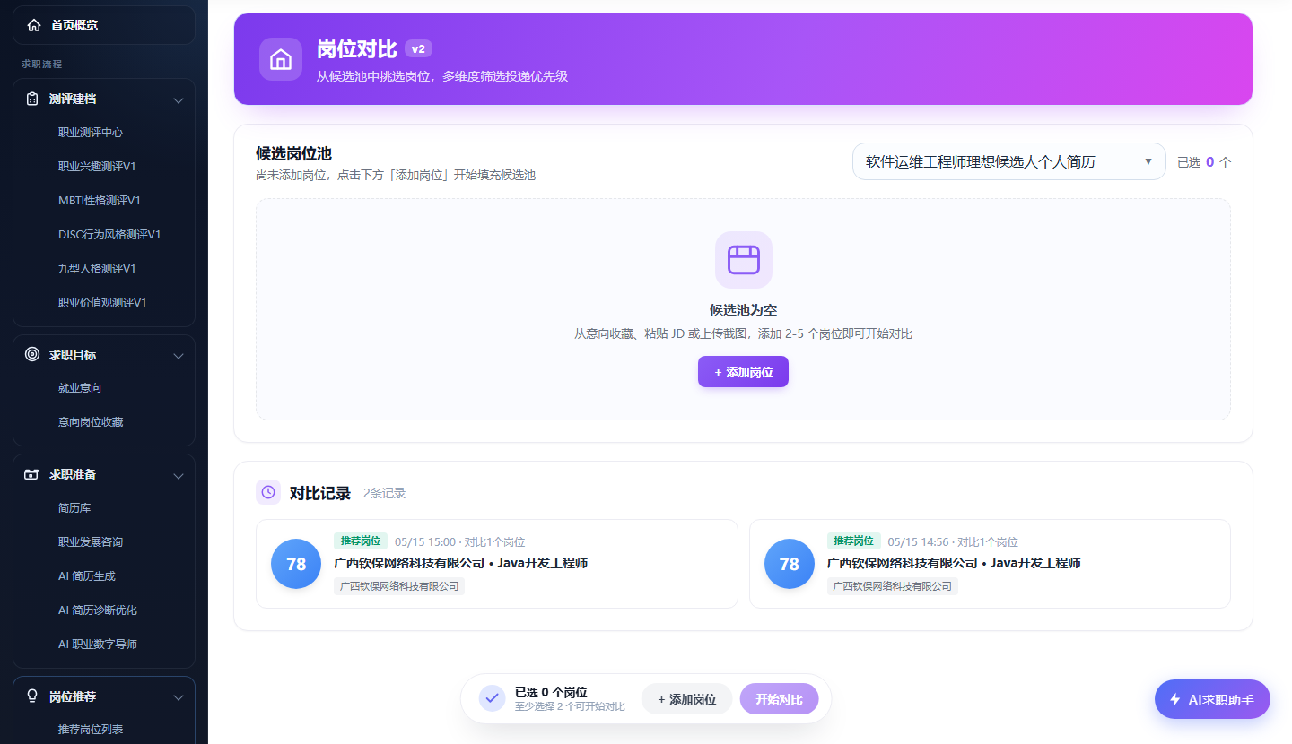Screen dimensions: 1292x744
Task: Click the clock icon beside 对比记录
Action: [268, 492]
